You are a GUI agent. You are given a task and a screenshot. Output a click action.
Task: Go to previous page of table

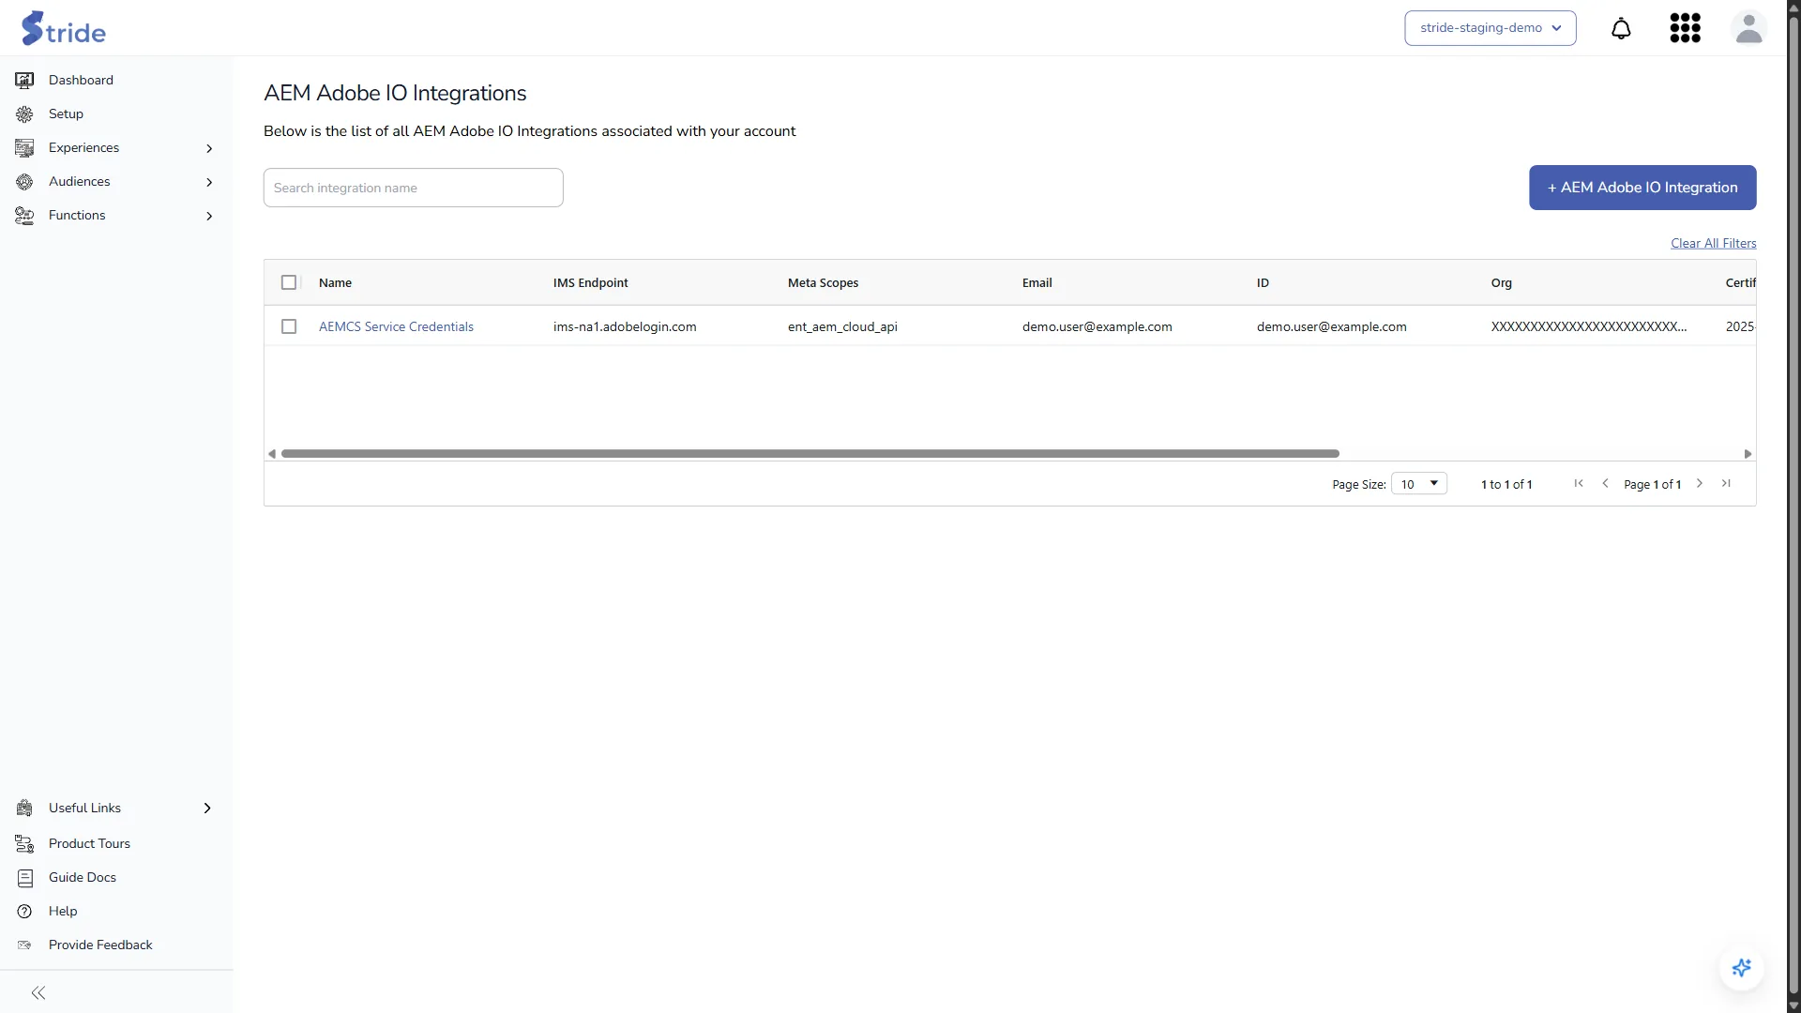1605,483
